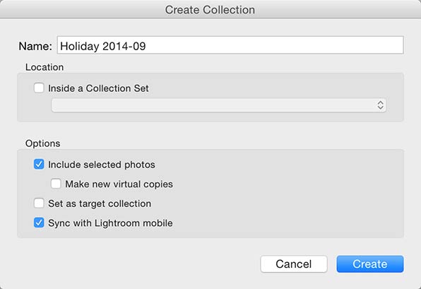The width and height of the screenshot is (421, 289).
Task: Enable the Inside a Collection Set checkbox
Action: [39, 88]
